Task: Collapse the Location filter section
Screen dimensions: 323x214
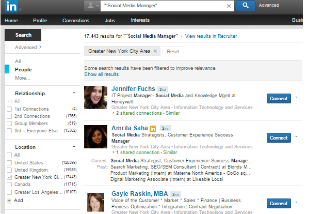Action: (x=74, y=147)
